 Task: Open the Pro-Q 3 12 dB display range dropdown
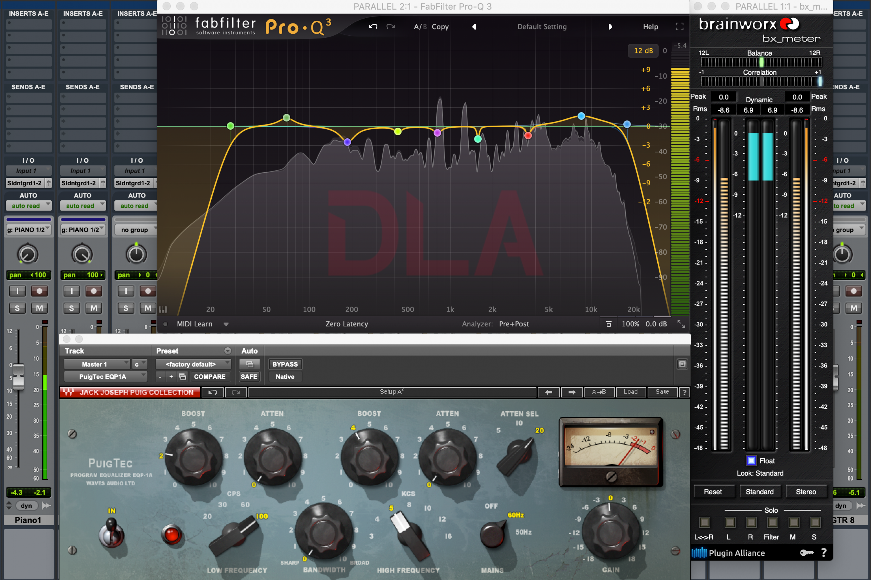(x=643, y=51)
